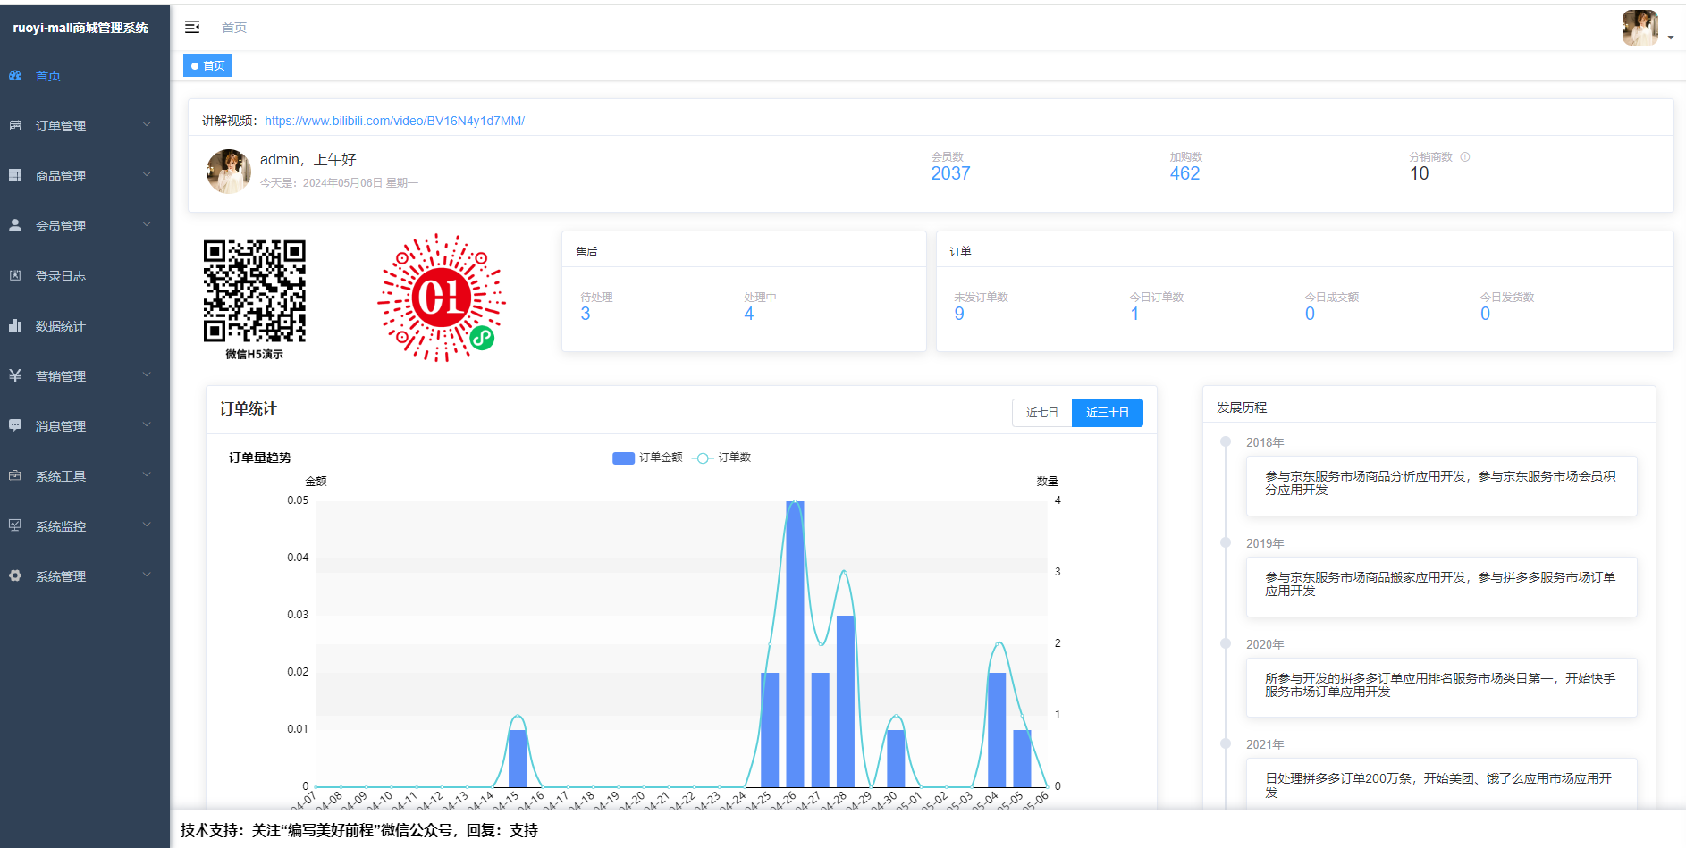This screenshot has height=848, width=1686.
Task: Toggle the 订单金额 blue legend swatch
Action: coord(623,458)
